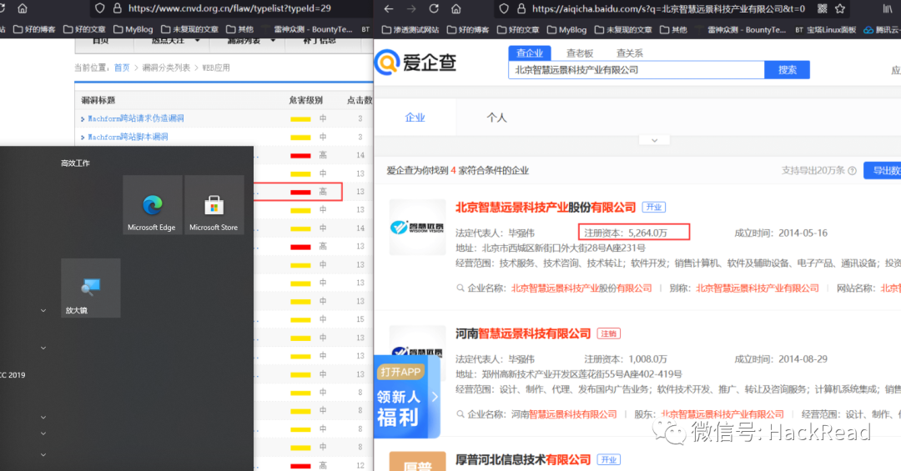This screenshot has height=471, width=901.
Task: Click lock icon beside cnvd.org.cn URL
Action: click(118, 8)
